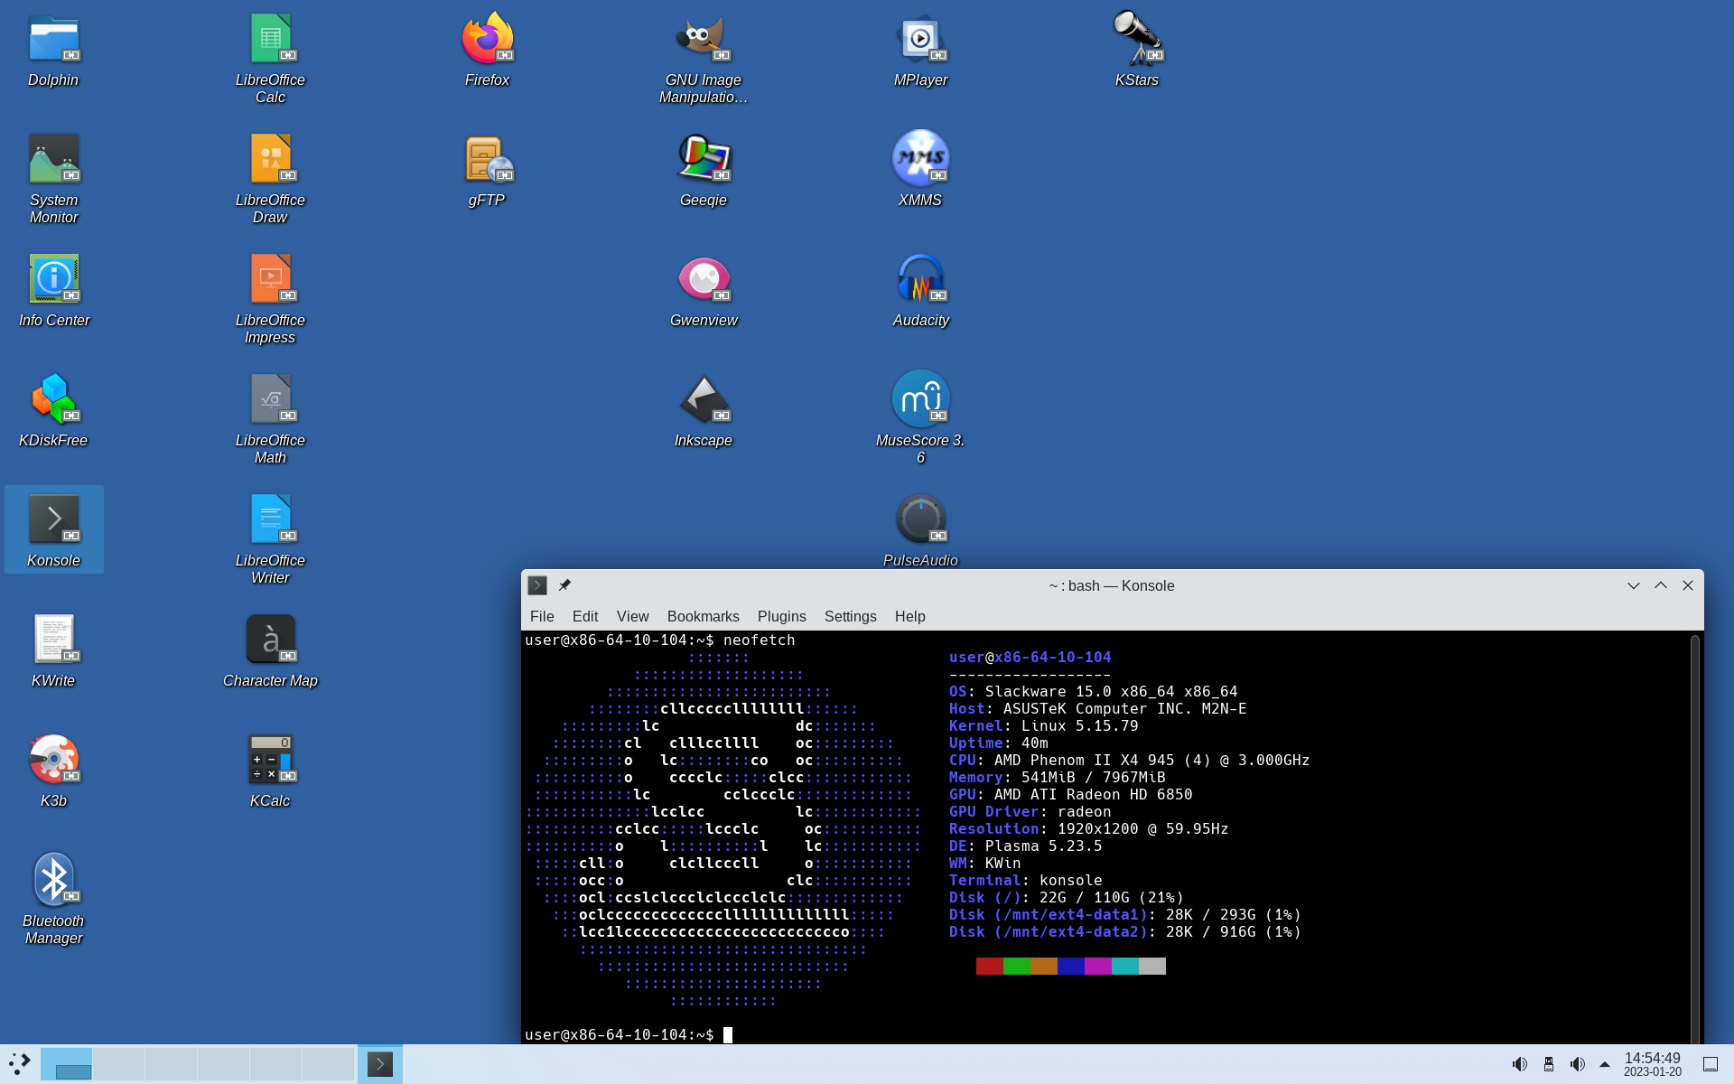Open the Plasma application launcher
Image resolution: width=1734 pixels, height=1084 pixels.
(x=20, y=1063)
